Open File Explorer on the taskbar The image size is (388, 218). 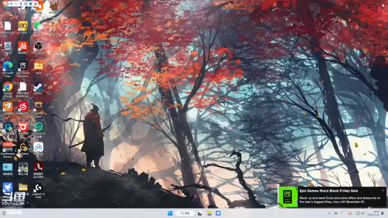pos(210,213)
